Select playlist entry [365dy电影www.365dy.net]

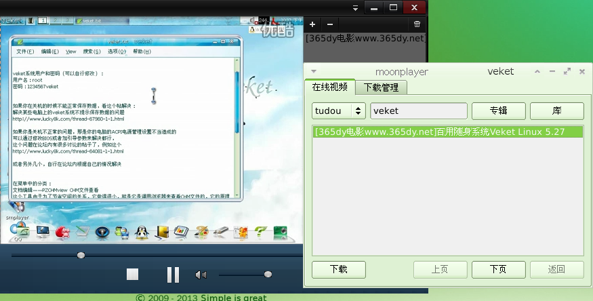click(366, 38)
